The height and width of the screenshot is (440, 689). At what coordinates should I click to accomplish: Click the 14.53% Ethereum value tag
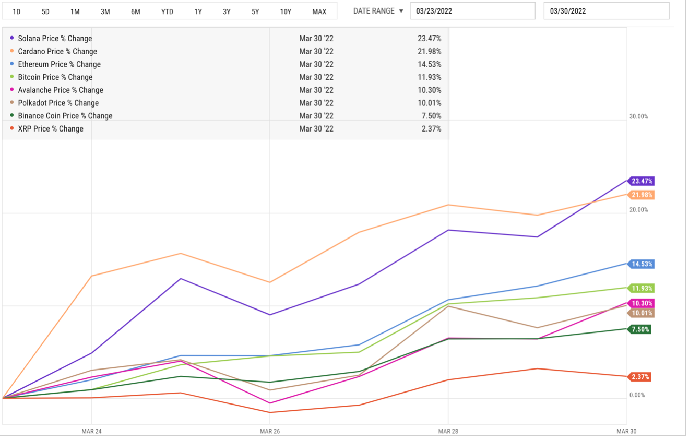pos(642,264)
